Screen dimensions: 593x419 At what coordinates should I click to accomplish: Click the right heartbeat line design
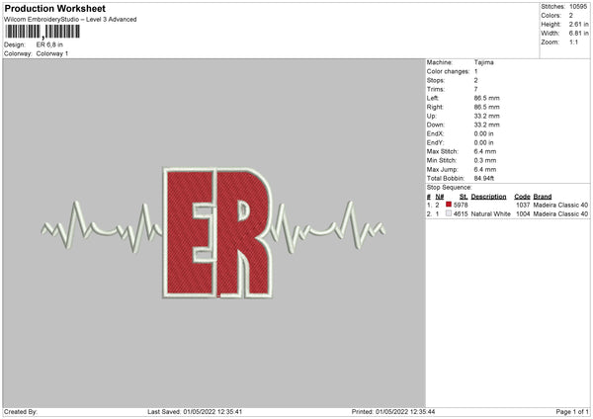click(328, 226)
